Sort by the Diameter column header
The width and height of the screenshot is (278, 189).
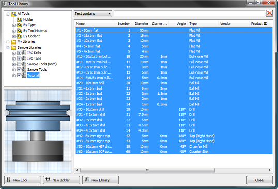tap(141, 24)
